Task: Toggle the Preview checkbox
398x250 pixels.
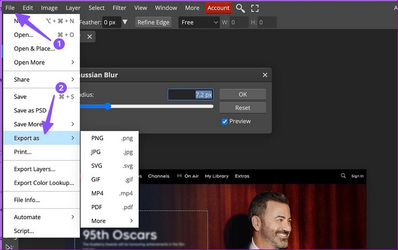Action: [x=224, y=122]
